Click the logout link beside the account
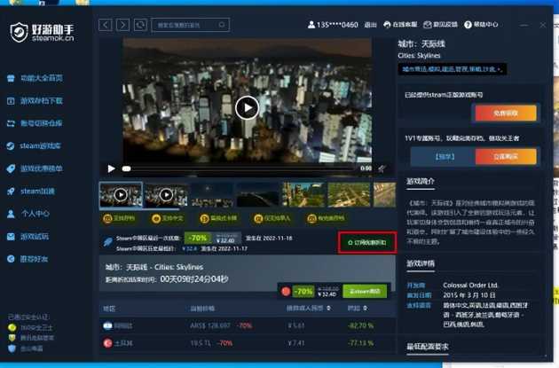559x368 pixels. pos(370,25)
